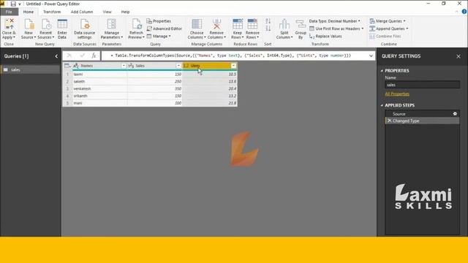The width and height of the screenshot is (468, 263).
Task: Open the Manage query dropdown
Action: coord(159,36)
